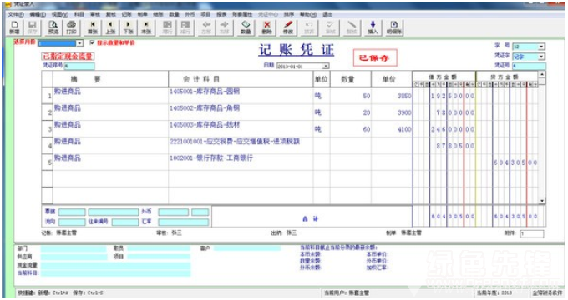568x300 pixels.
Task: Toggle the 显示数量和单价 checkbox
Action: tap(92, 42)
